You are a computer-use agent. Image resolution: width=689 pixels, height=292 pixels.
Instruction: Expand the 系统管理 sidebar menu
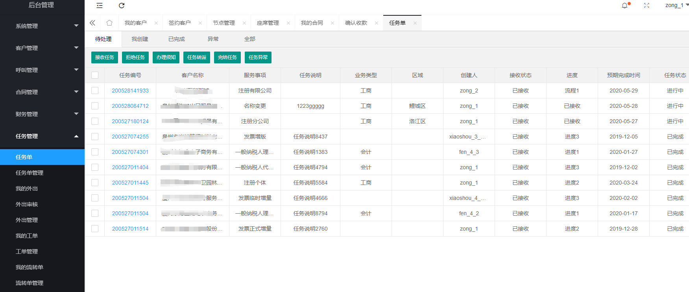click(x=42, y=26)
